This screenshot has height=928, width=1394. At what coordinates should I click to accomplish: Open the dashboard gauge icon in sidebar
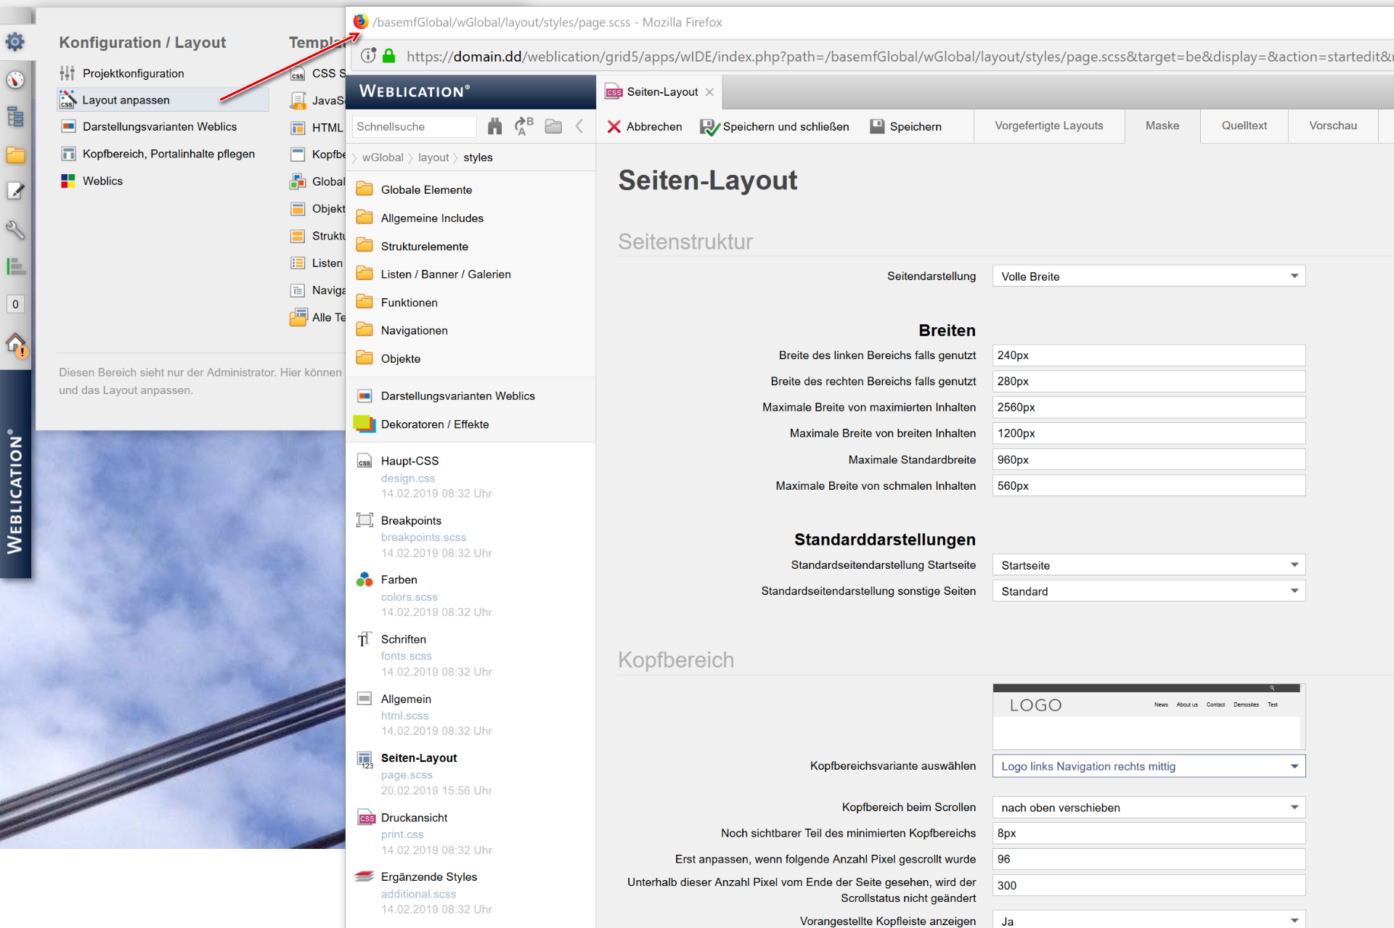pos(15,80)
